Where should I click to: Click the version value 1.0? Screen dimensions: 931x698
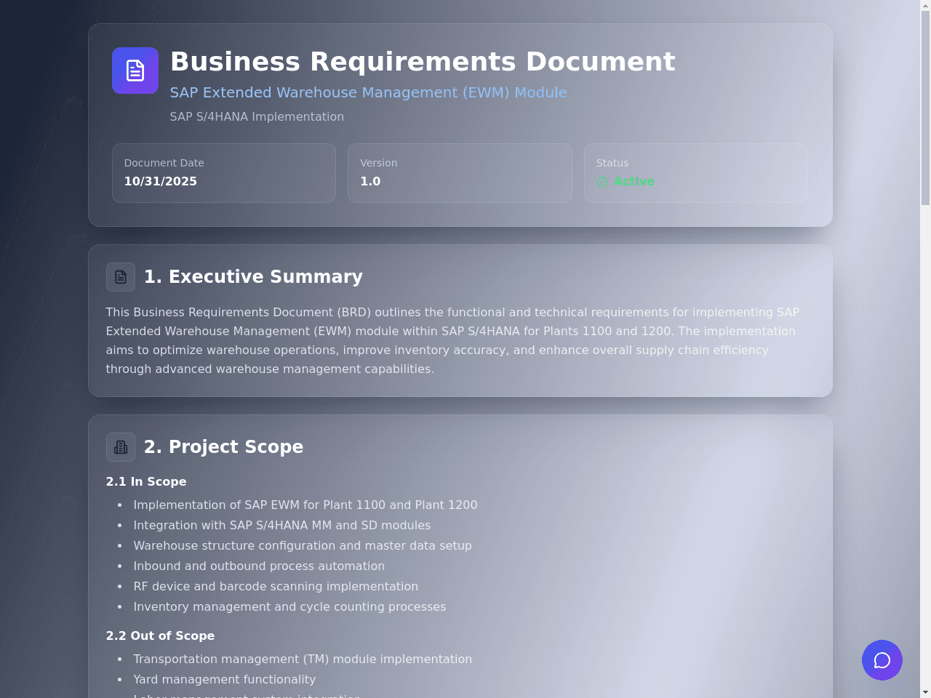(x=370, y=181)
